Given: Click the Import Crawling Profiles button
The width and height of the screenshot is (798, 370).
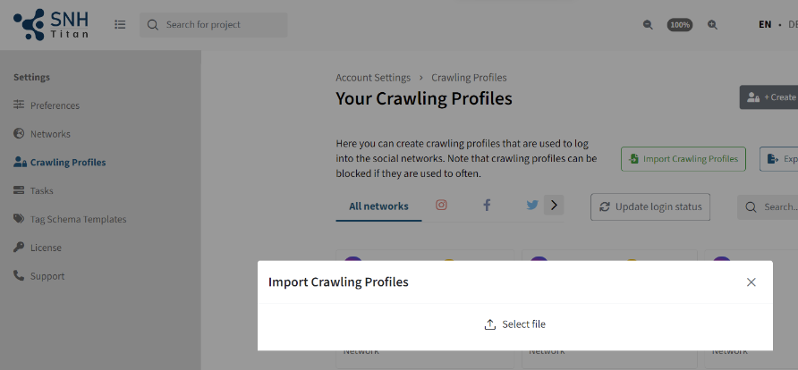Looking at the screenshot, I should tap(683, 159).
